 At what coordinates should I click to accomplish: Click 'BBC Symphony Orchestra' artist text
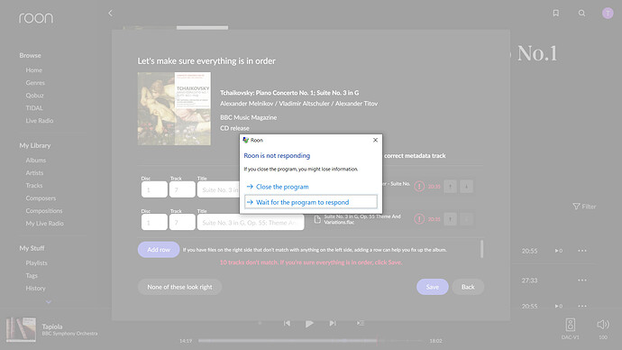pos(69,334)
